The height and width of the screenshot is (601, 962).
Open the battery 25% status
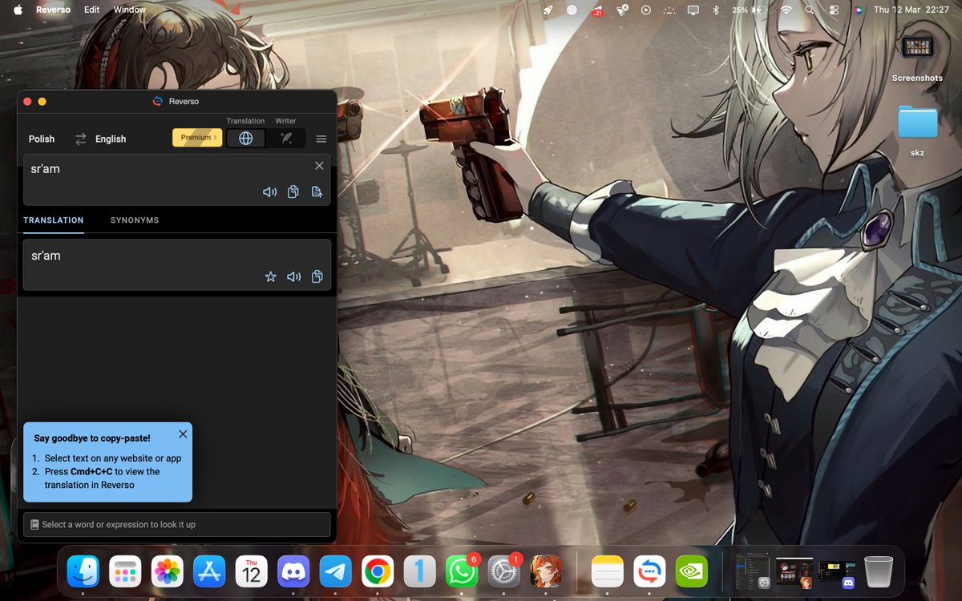pyautogui.click(x=750, y=10)
